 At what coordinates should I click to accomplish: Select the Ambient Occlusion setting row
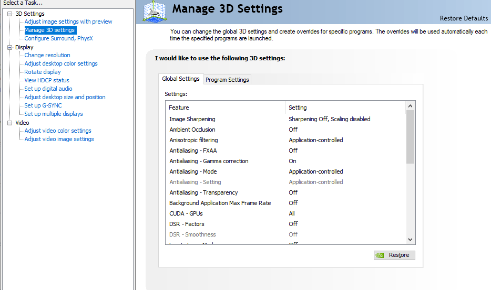pos(192,130)
